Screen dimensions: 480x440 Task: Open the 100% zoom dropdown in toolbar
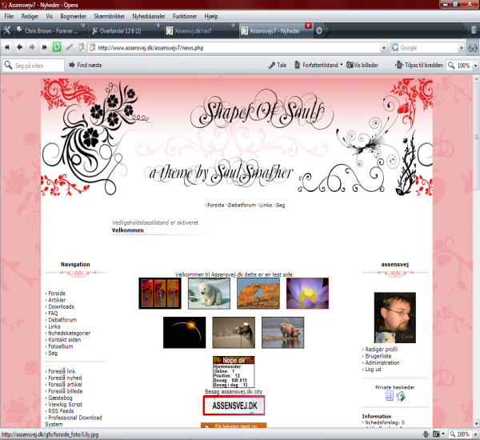(x=475, y=66)
